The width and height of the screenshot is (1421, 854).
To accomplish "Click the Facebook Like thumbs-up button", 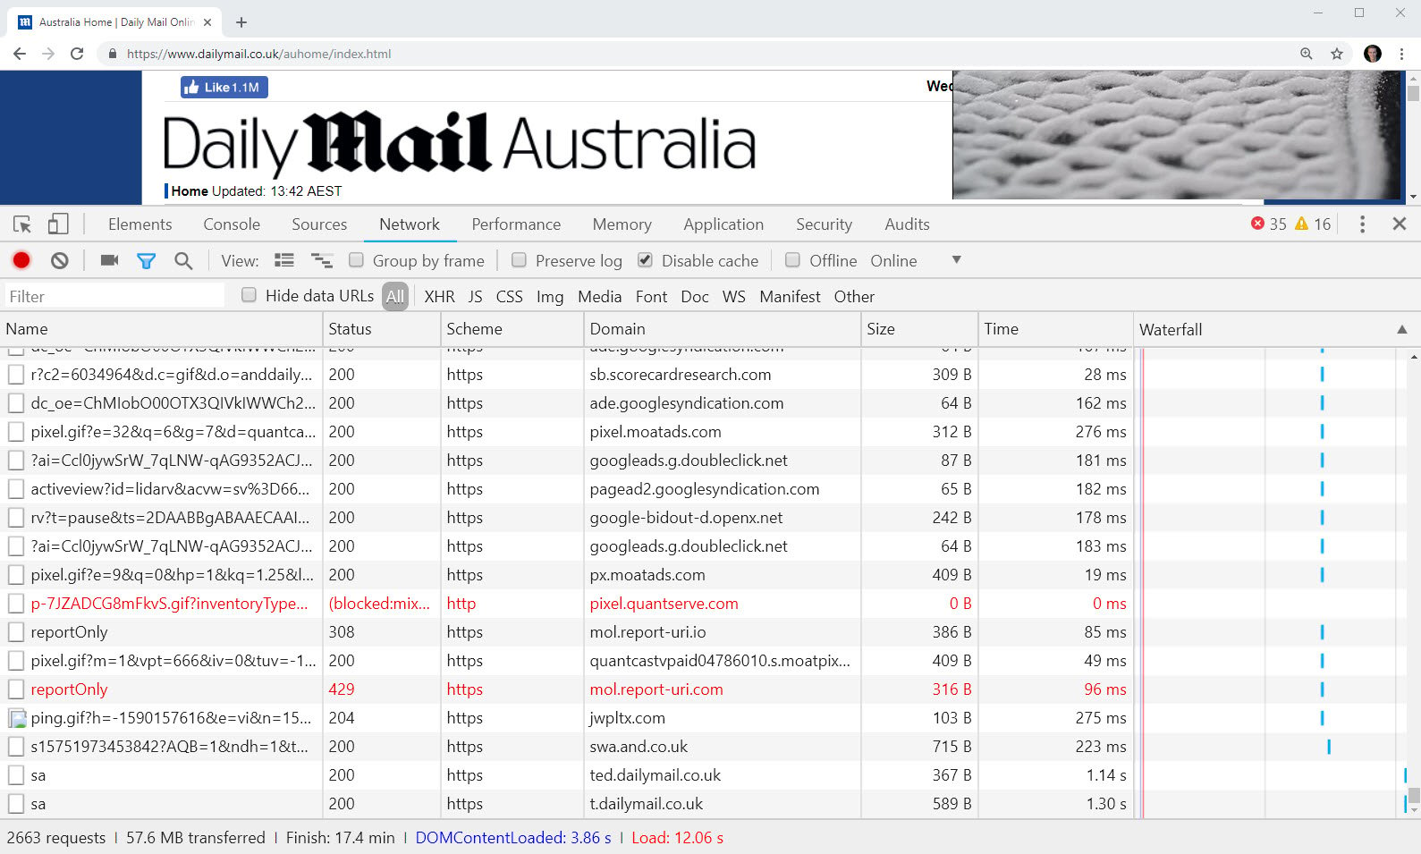I will (224, 87).
